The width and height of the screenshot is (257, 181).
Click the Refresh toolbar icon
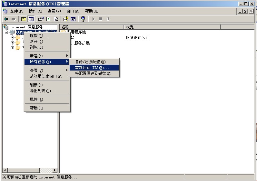pos(48,19)
